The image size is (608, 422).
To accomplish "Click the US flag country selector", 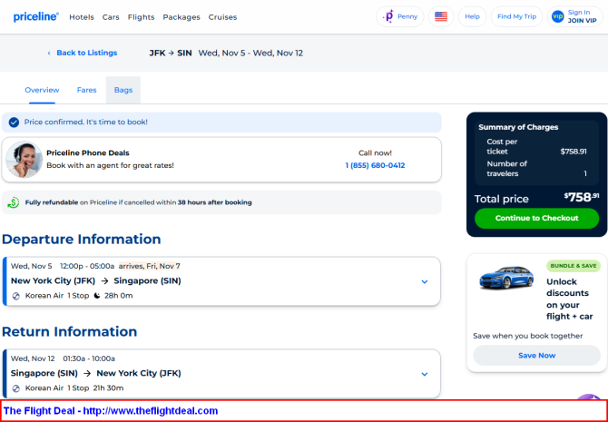I will [x=441, y=16].
